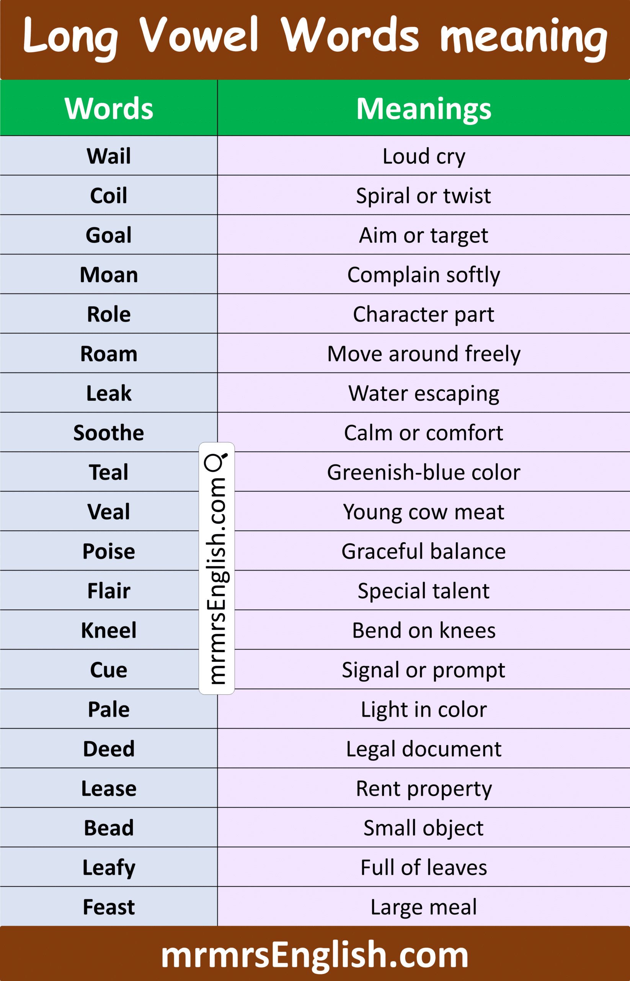Image resolution: width=630 pixels, height=981 pixels.
Task: Click the "Complain softly" meaning
Action: (x=423, y=275)
